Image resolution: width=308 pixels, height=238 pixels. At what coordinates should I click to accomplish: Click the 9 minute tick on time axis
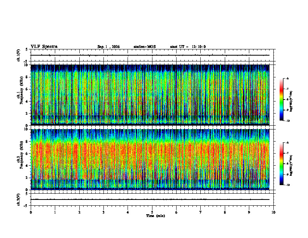tap(249, 212)
